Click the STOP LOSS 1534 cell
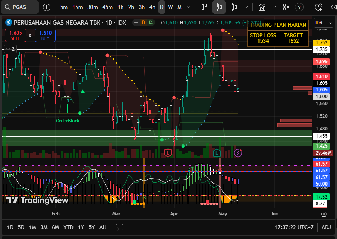The height and width of the screenshot is (239, 337). (263, 38)
